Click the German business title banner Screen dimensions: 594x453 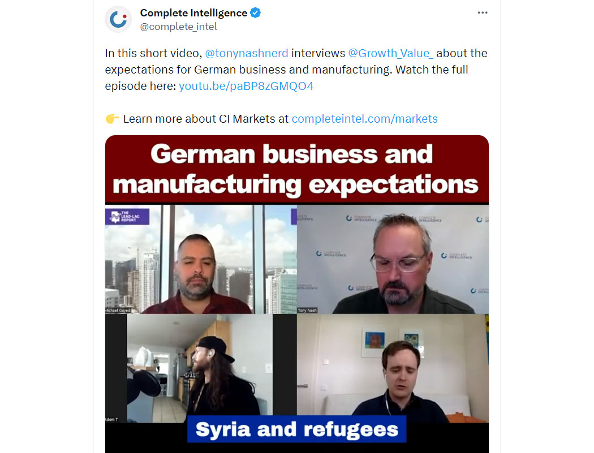[x=296, y=170]
